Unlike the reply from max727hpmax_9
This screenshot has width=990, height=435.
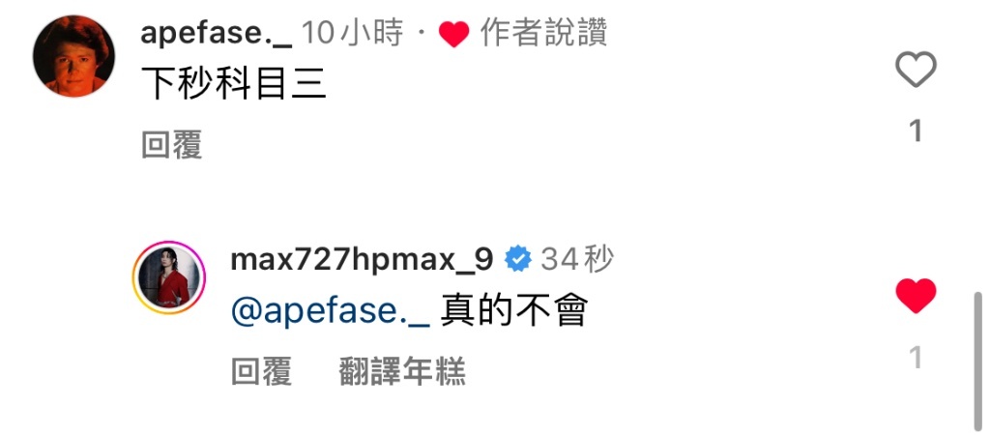(x=916, y=296)
